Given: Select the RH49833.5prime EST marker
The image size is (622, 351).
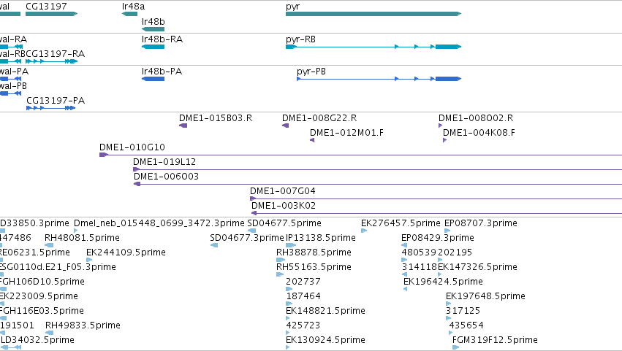Looking at the screenshot, I should 50,333.
